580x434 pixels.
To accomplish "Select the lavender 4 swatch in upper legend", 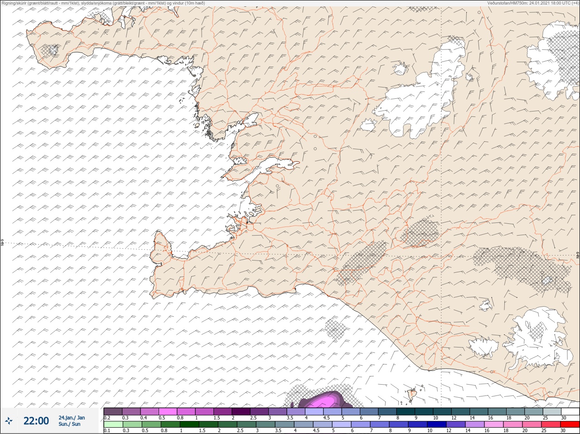I will tap(314, 411).
